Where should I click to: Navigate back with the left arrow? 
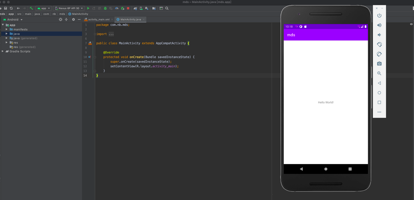pos(19,8)
